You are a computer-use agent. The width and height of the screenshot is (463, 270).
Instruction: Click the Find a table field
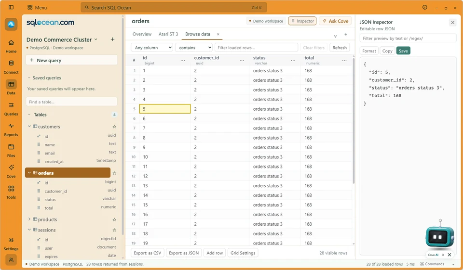71,102
